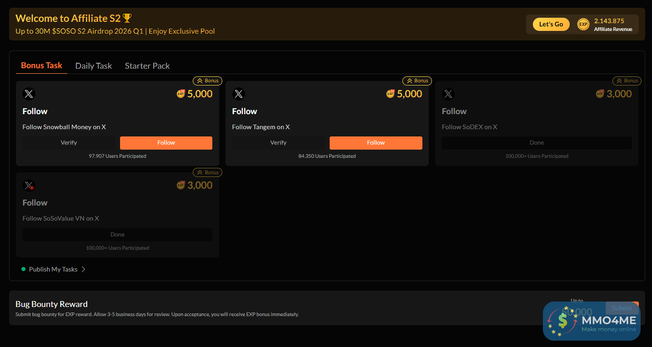Click Done button on SoSoValue VN card
652x347 pixels.
[x=117, y=235]
